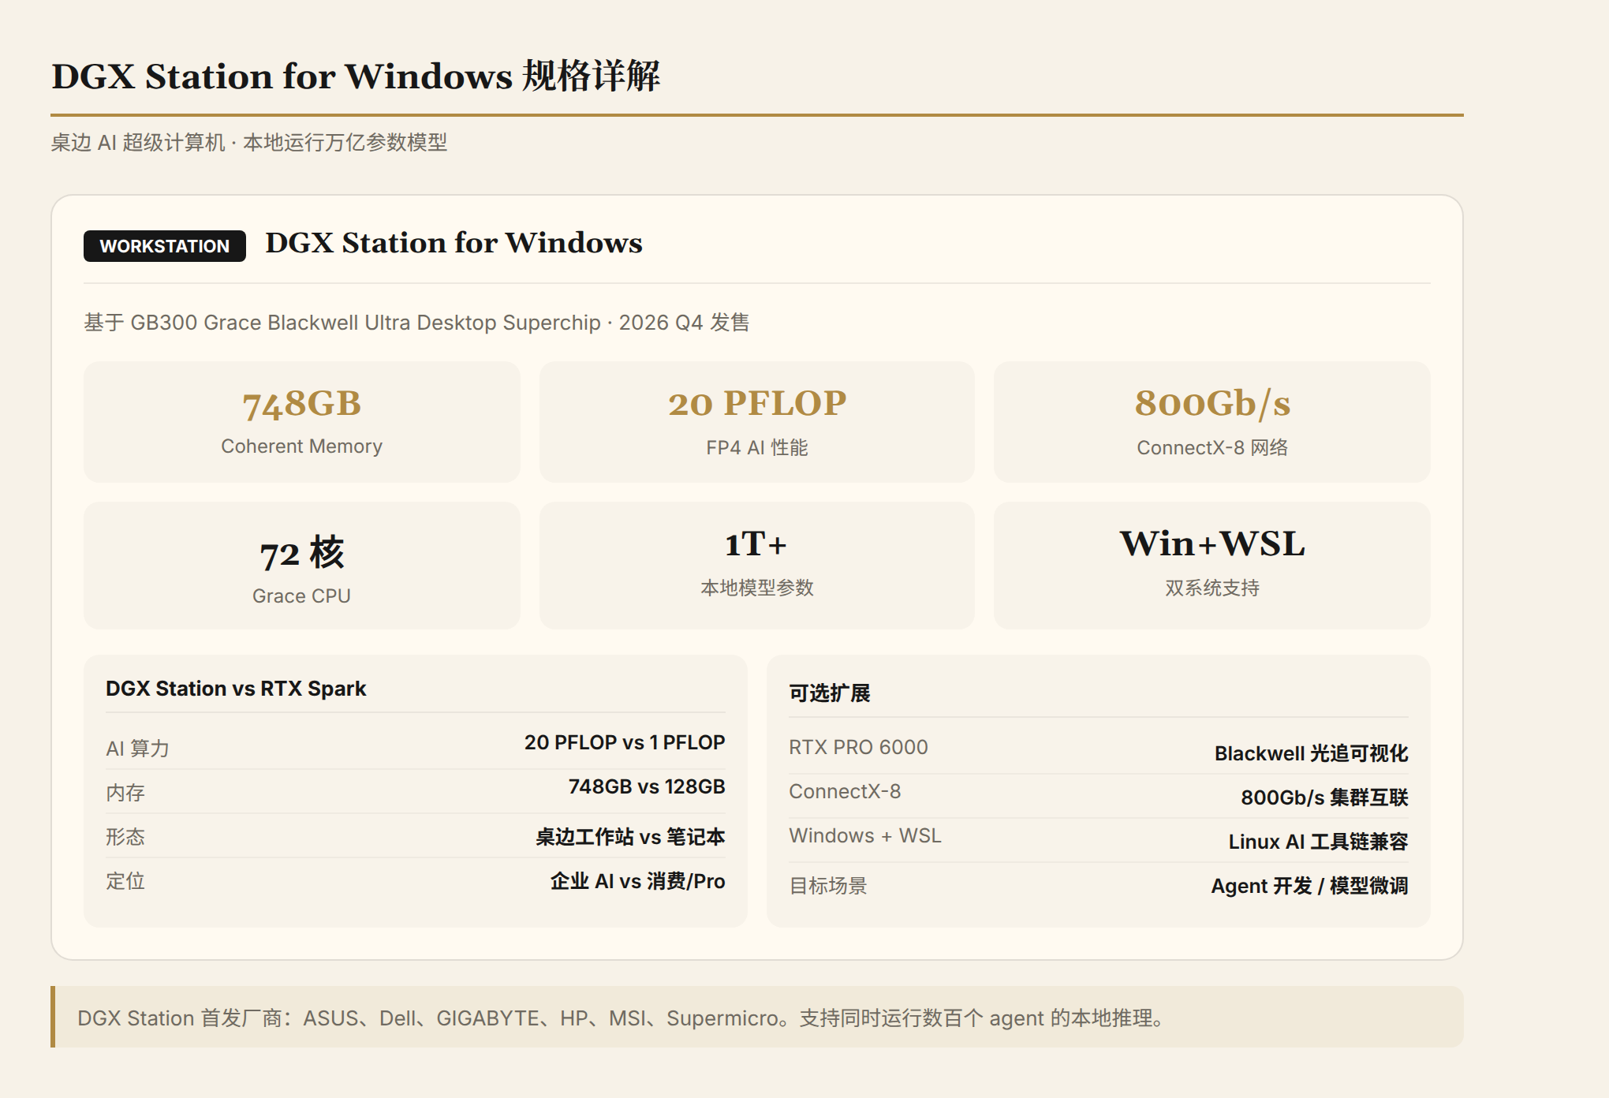Viewport: 1609px width, 1098px height.
Task: Select the 'Win+WSL' stat value
Action: (x=1212, y=543)
